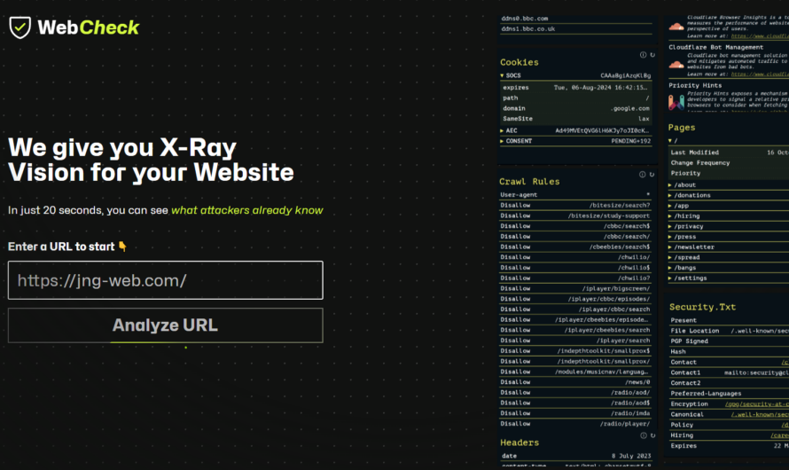This screenshot has width=789, height=470.
Task: Select Disallow /cbeebies/search$ row
Action: [575, 247]
